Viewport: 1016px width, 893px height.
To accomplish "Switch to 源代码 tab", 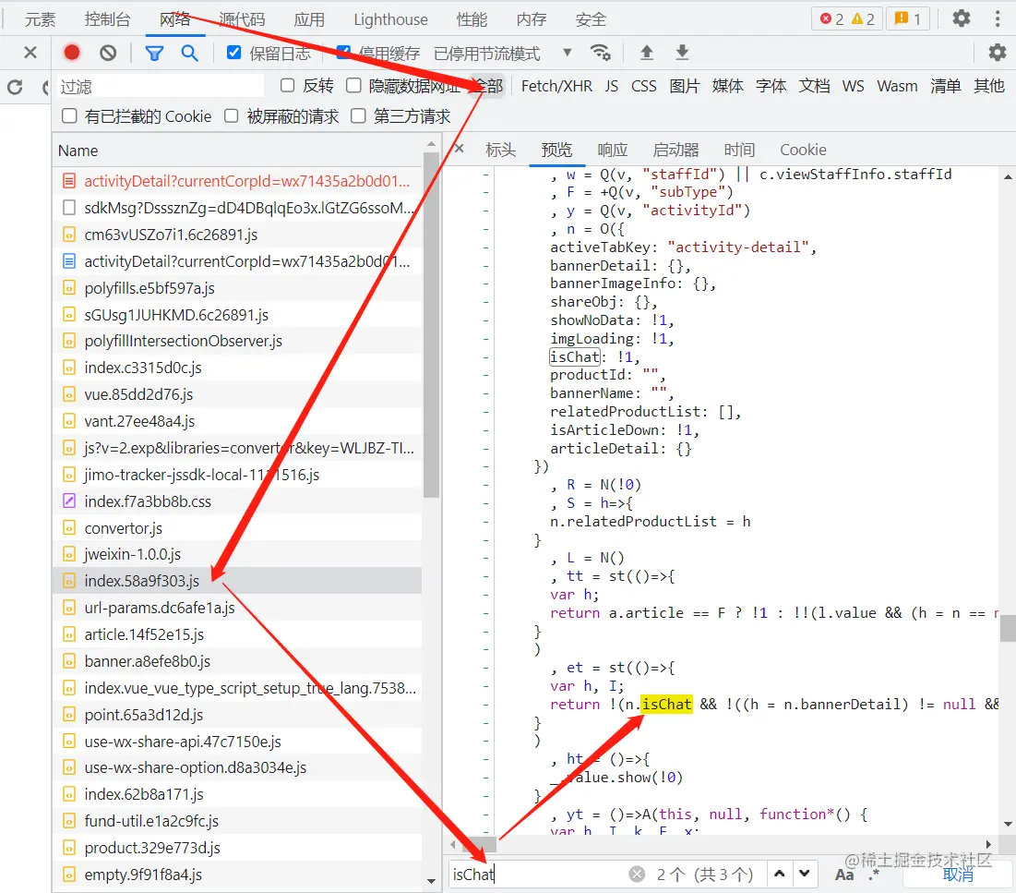I will click(243, 19).
